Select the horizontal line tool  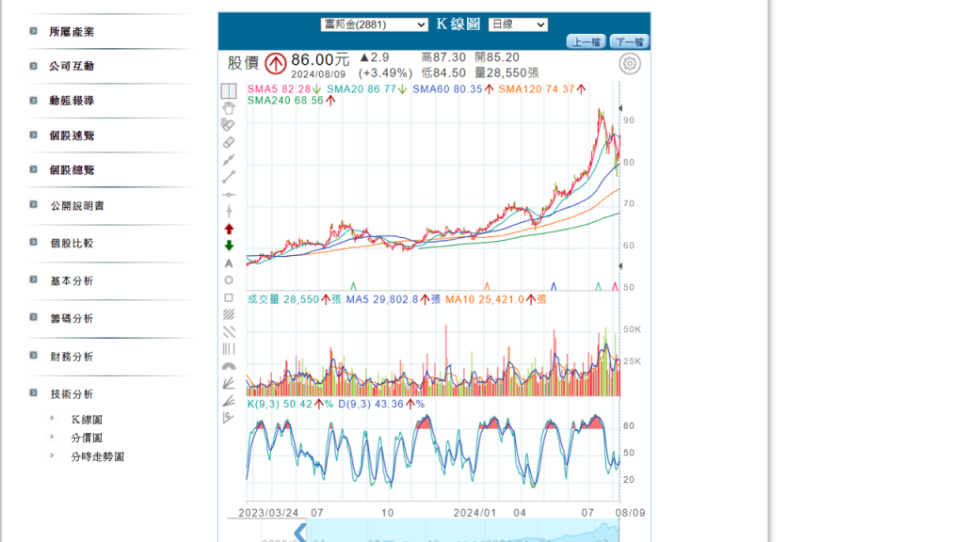click(x=229, y=194)
